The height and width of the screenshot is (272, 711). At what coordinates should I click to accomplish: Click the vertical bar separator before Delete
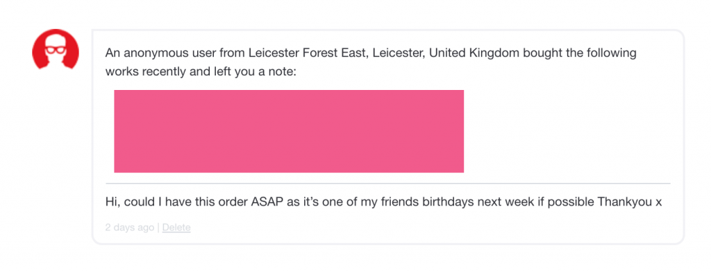[158, 227]
